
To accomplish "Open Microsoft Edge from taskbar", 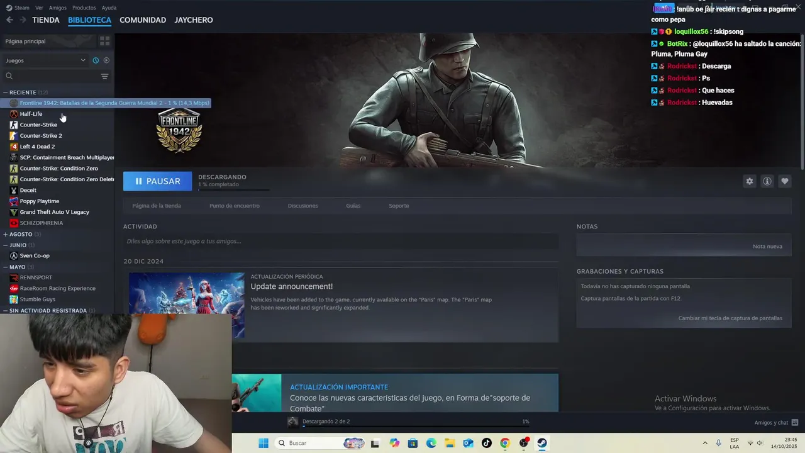I will (431, 443).
